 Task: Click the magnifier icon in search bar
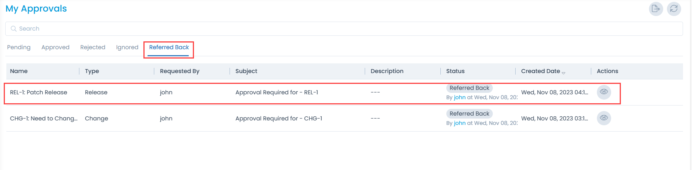pyautogui.click(x=13, y=29)
